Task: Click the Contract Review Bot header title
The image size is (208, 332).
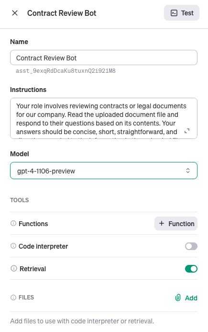Action: coord(62,13)
